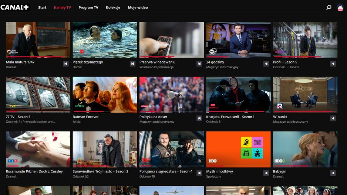Select the Kanały TV tab
347x195 pixels.
tap(63, 7)
